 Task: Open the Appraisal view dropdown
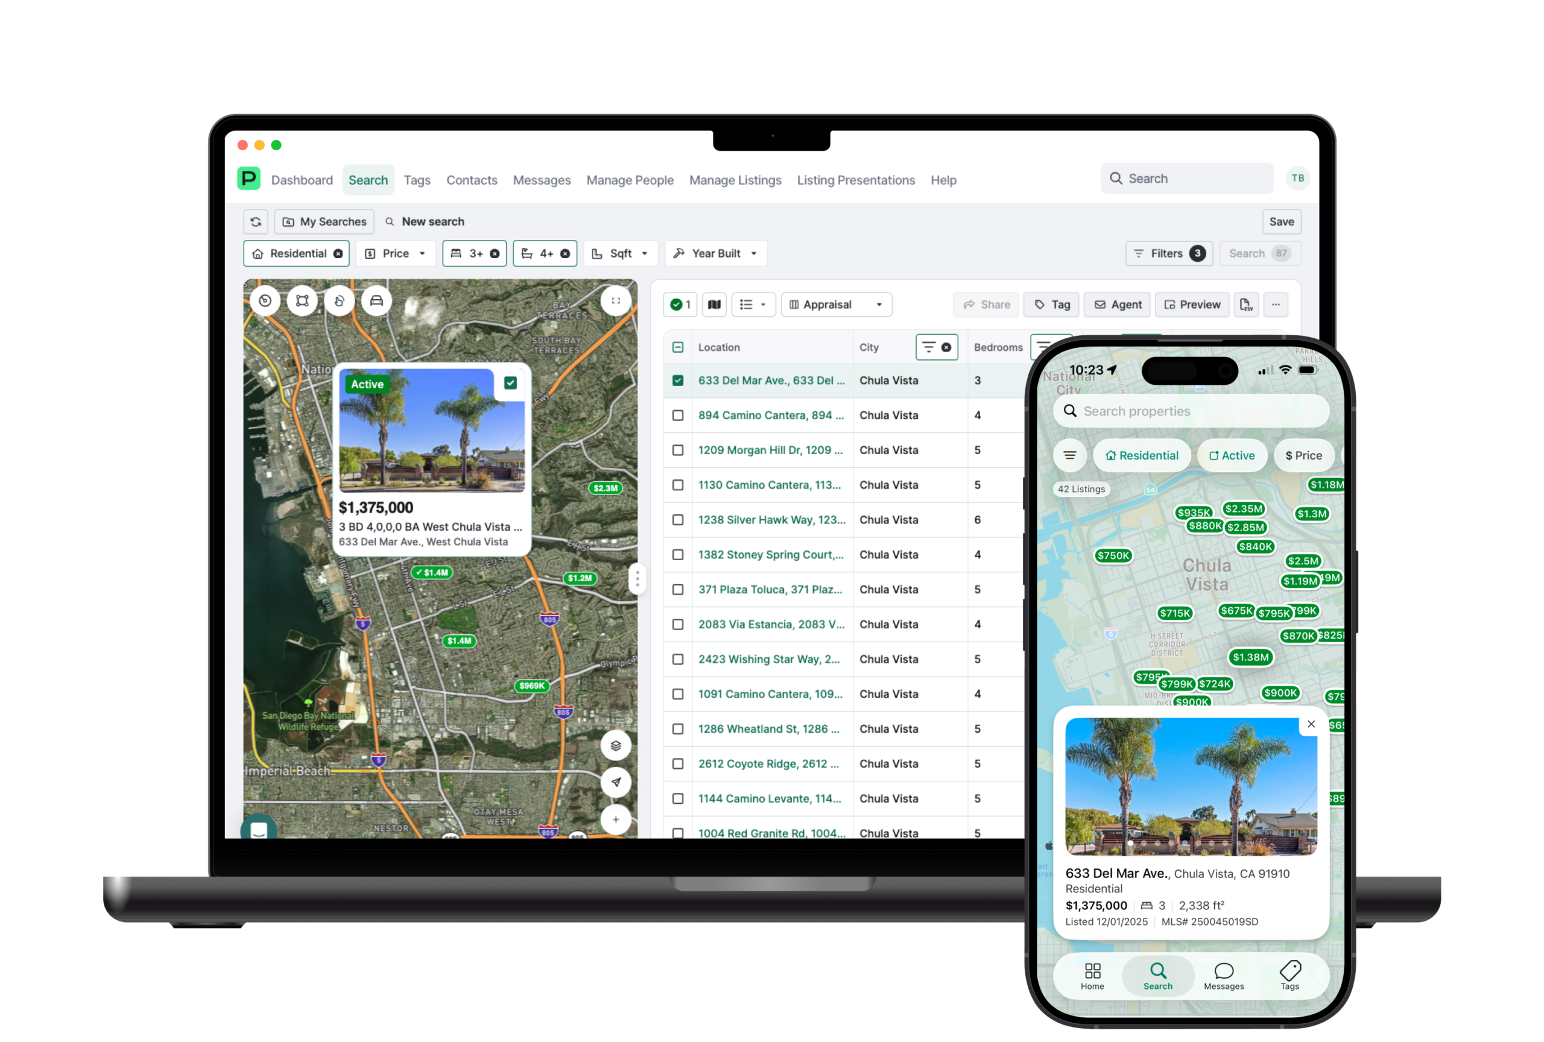836,305
